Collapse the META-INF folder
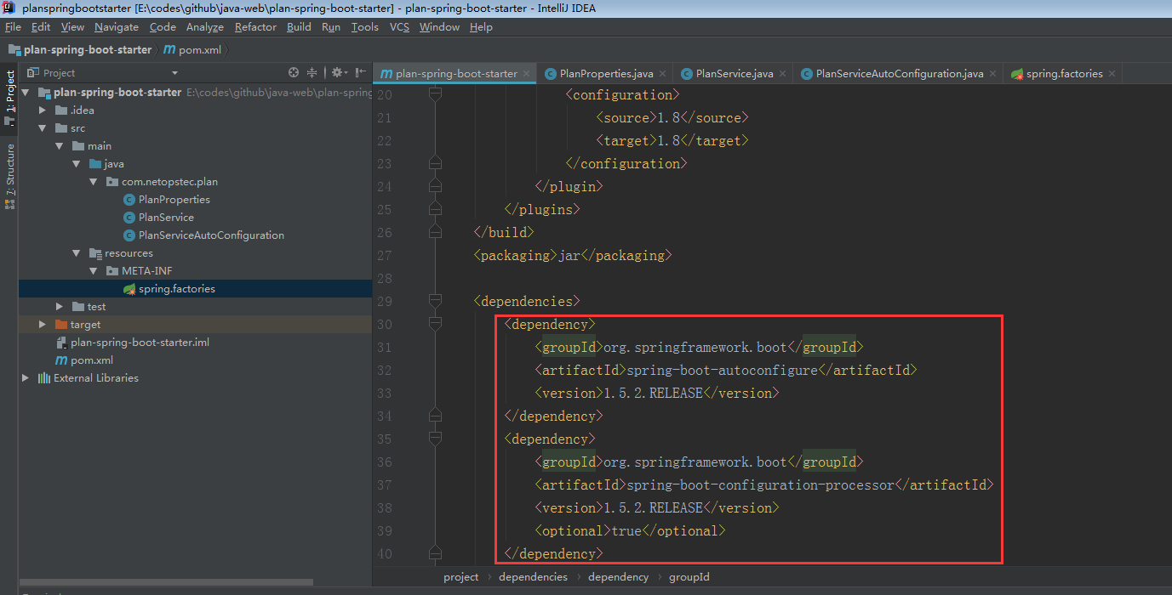Screen dimensions: 1172x595 pos(92,270)
